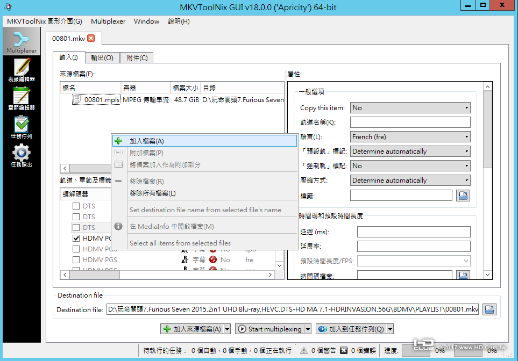The width and height of the screenshot is (518, 361).
Task: Click the red no-entry icon on fre row
Action: point(213,259)
